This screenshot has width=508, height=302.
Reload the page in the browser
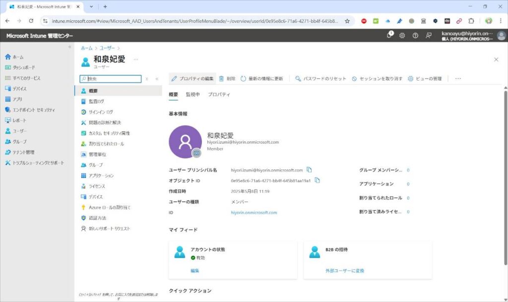pos(31,21)
